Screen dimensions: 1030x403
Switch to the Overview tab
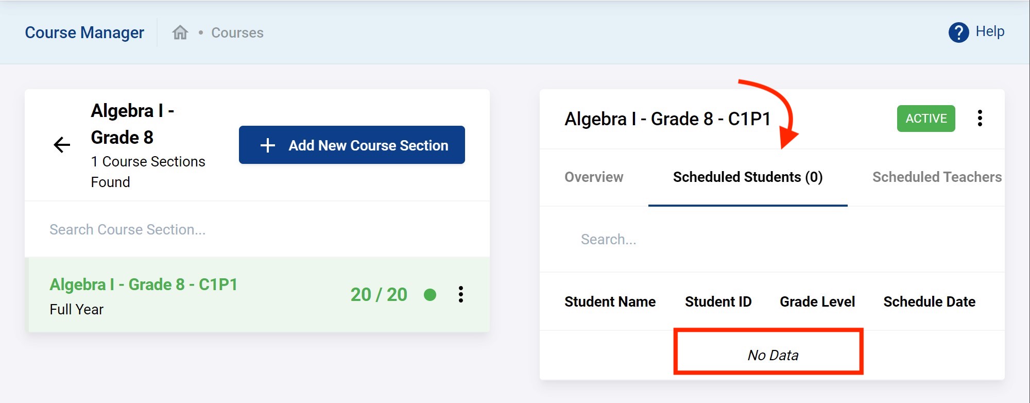click(594, 177)
